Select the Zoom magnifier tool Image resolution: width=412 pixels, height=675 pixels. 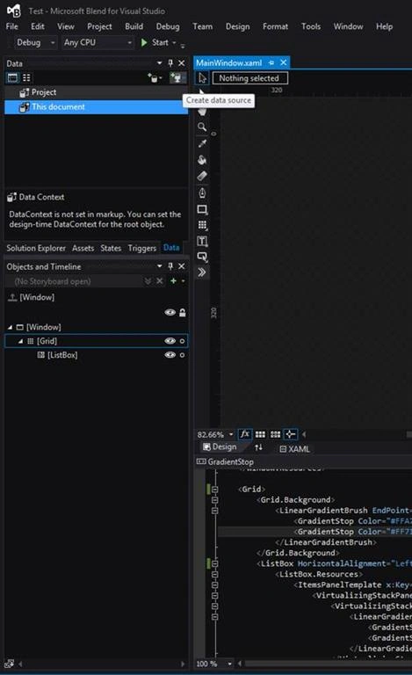click(202, 127)
